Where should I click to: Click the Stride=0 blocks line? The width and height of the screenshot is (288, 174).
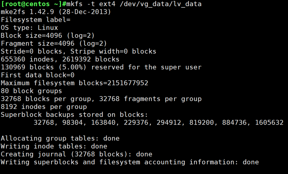coord(78,52)
